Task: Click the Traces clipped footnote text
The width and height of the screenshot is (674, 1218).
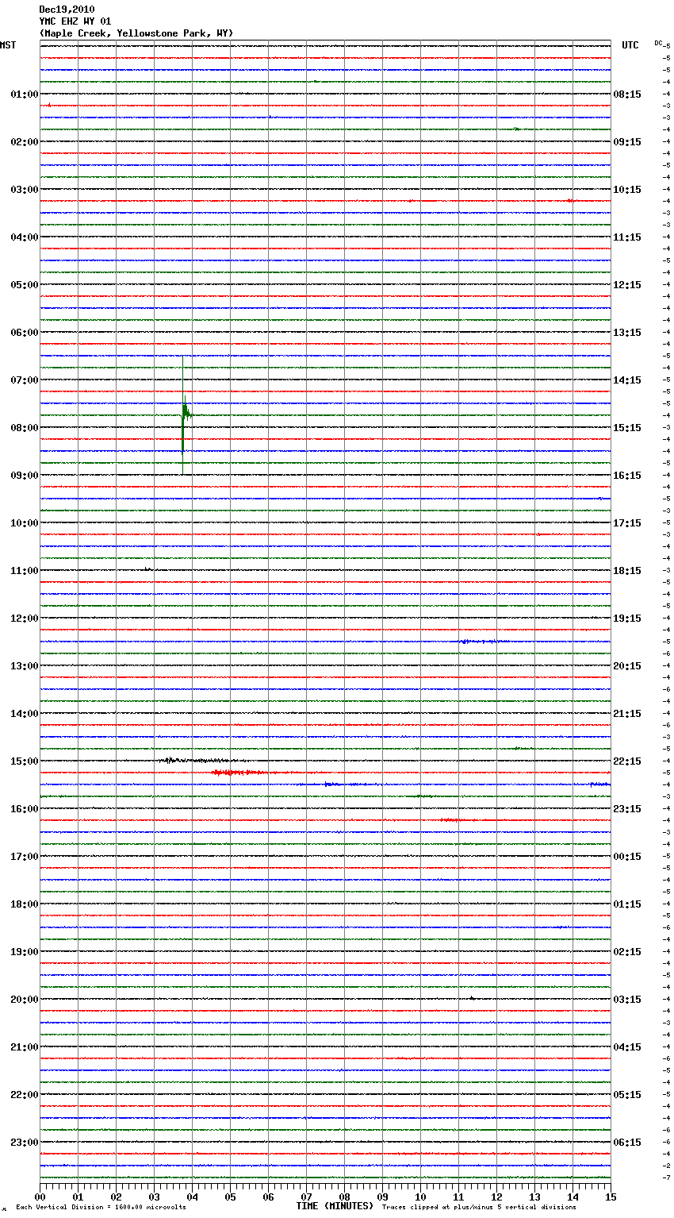Action: [479, 1208]
